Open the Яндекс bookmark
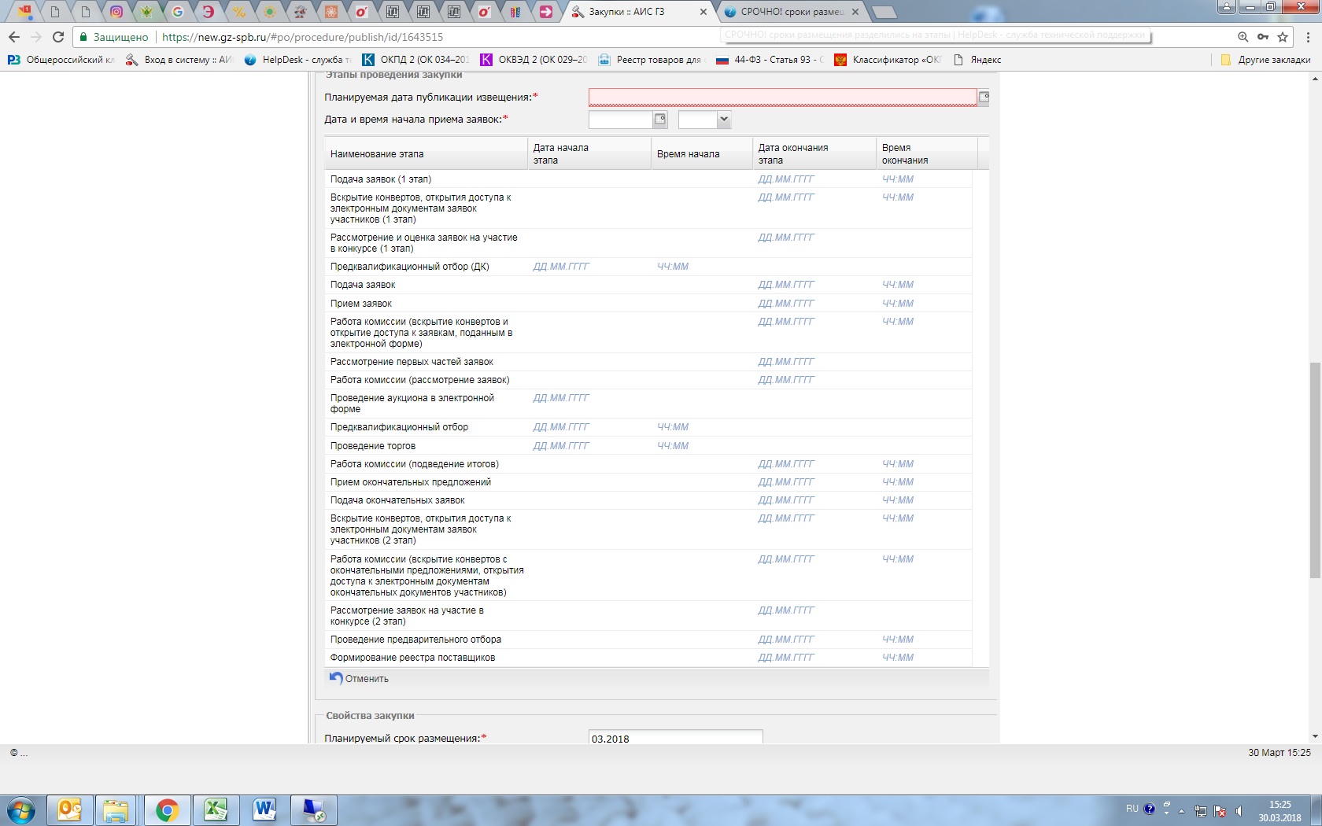 pos(977,60)
